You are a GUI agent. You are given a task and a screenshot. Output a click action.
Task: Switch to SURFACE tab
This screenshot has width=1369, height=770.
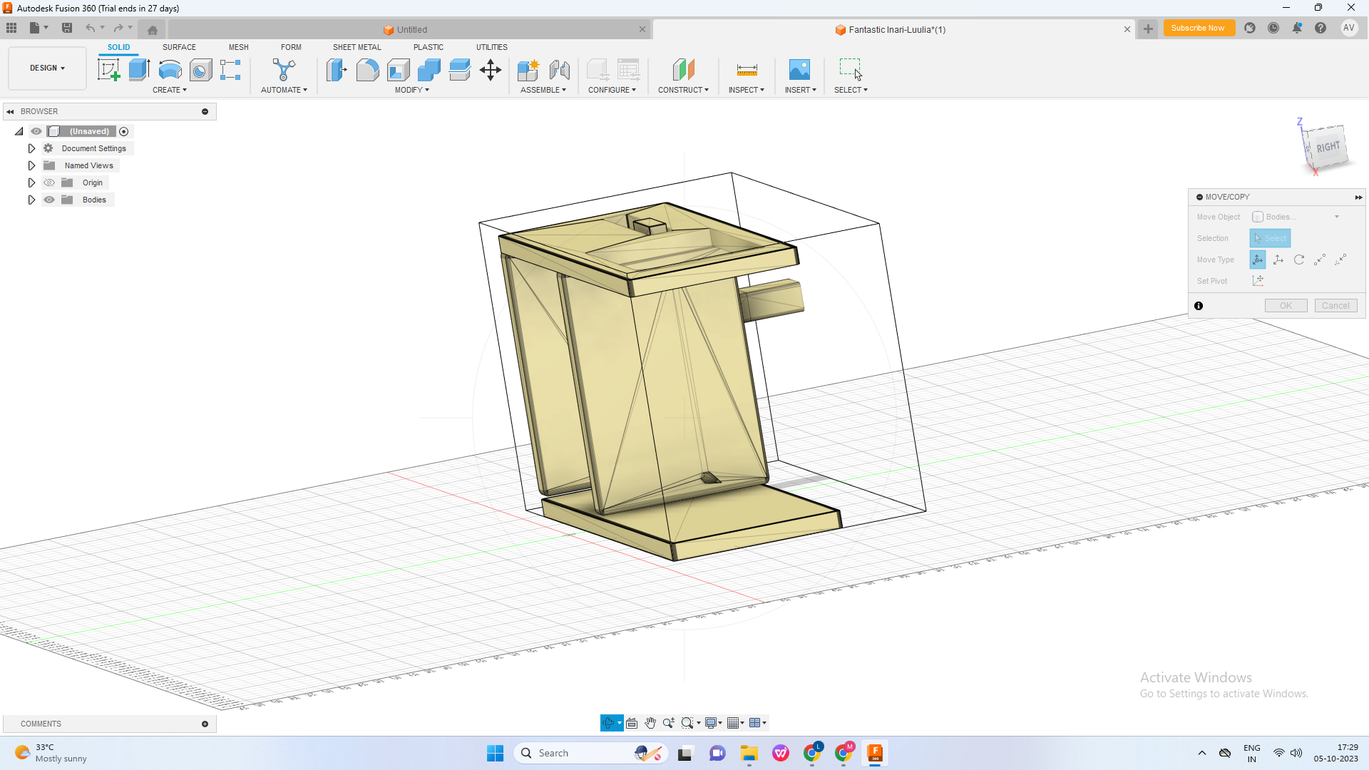pos(179,47)
